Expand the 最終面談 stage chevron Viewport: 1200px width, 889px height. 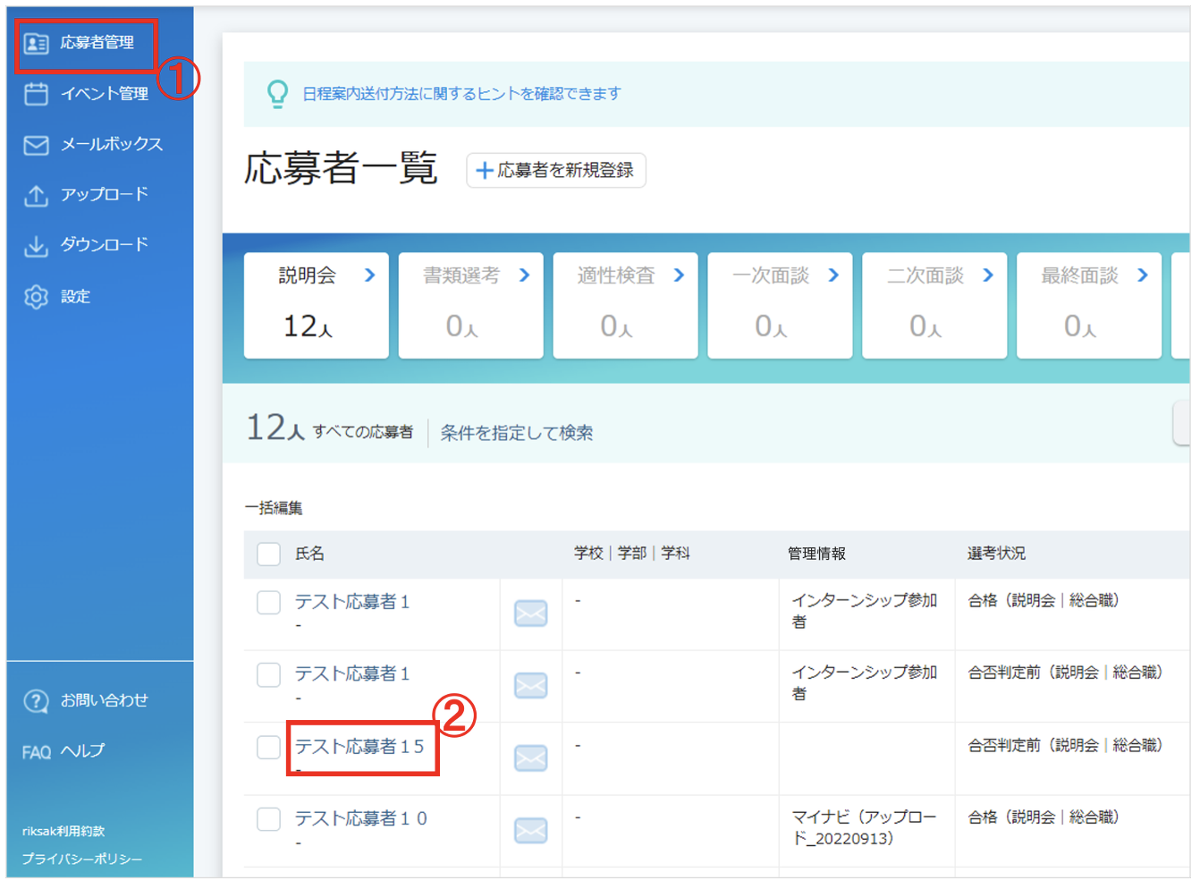point(1143,275)
